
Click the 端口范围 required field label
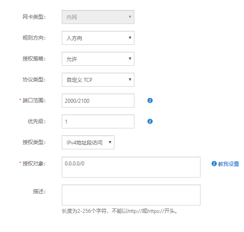(34, 101)
